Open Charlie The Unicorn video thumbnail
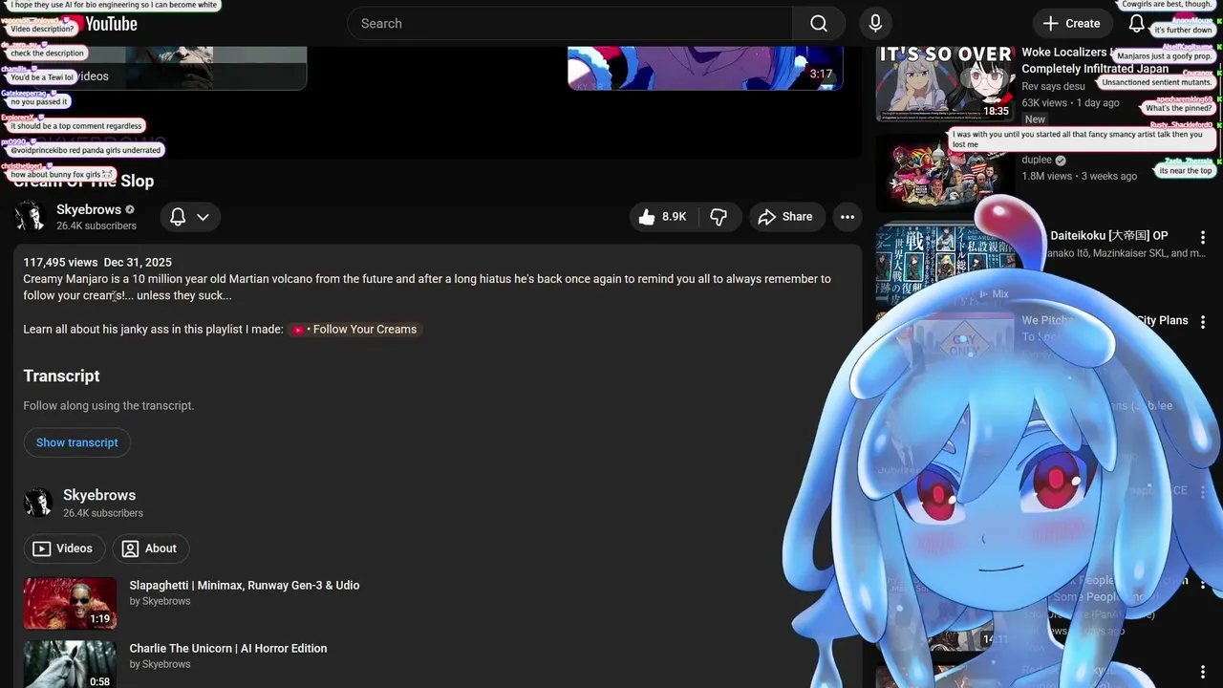Image resolution: width=1223 pixels, height=688 pixels. pyautogui.click(x=70, y=664)
